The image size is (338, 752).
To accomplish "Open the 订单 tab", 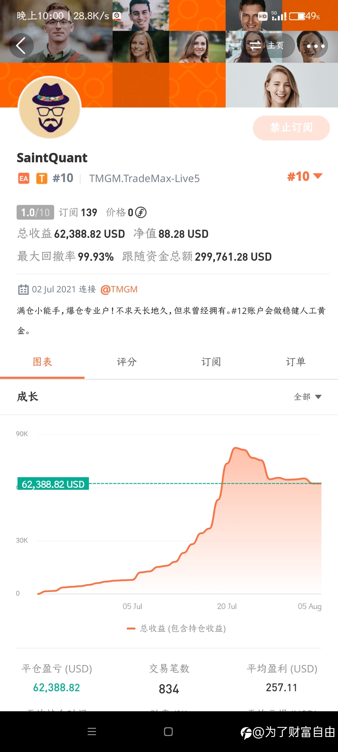I will tap(295, 362).
